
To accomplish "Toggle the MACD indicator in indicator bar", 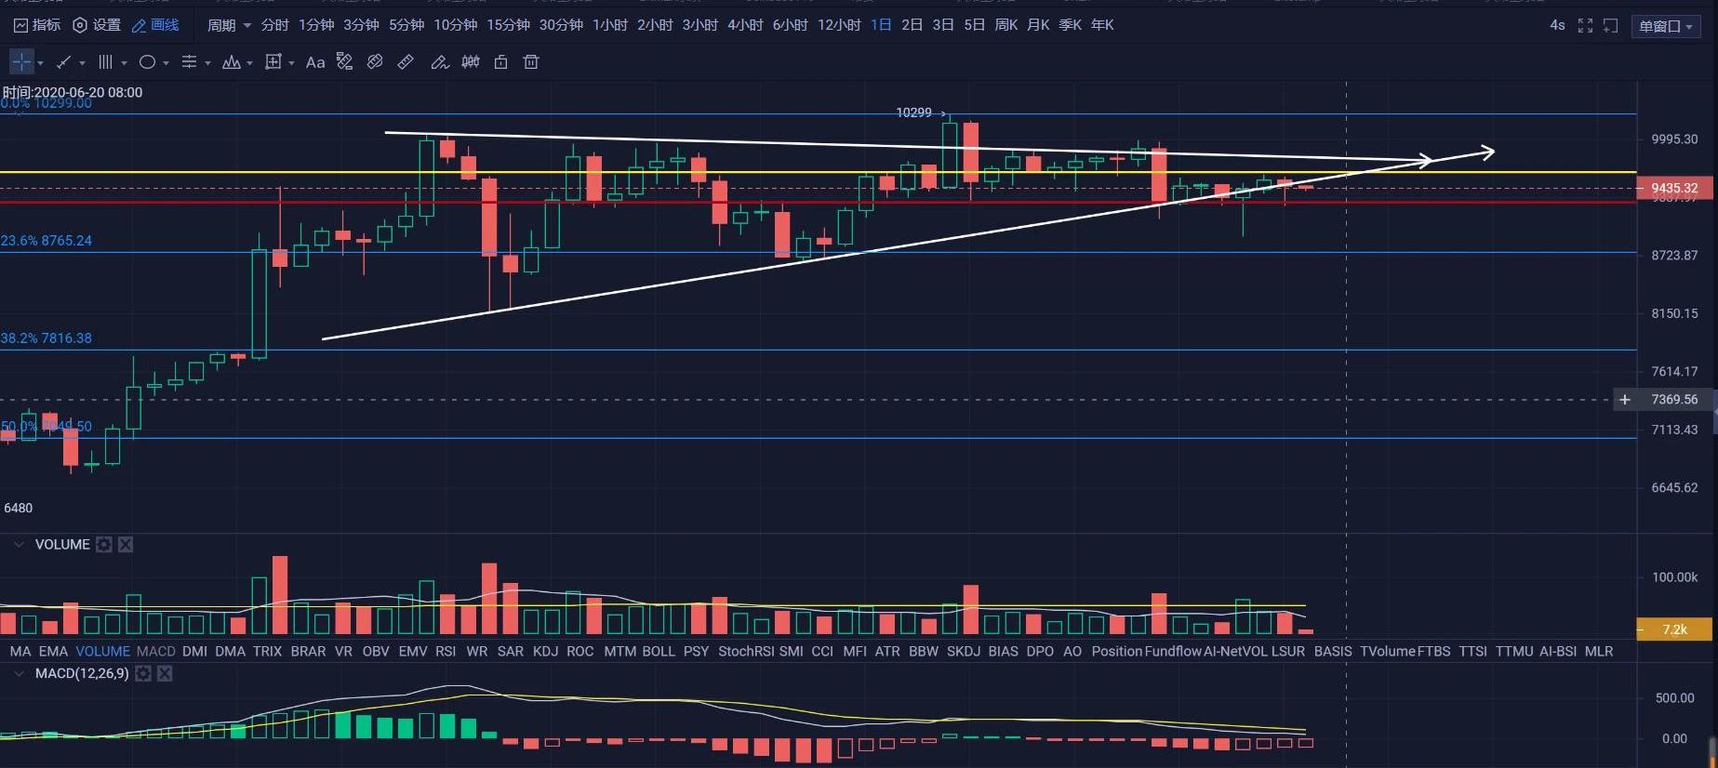I will pyautogui.click(x=155, y=651).
